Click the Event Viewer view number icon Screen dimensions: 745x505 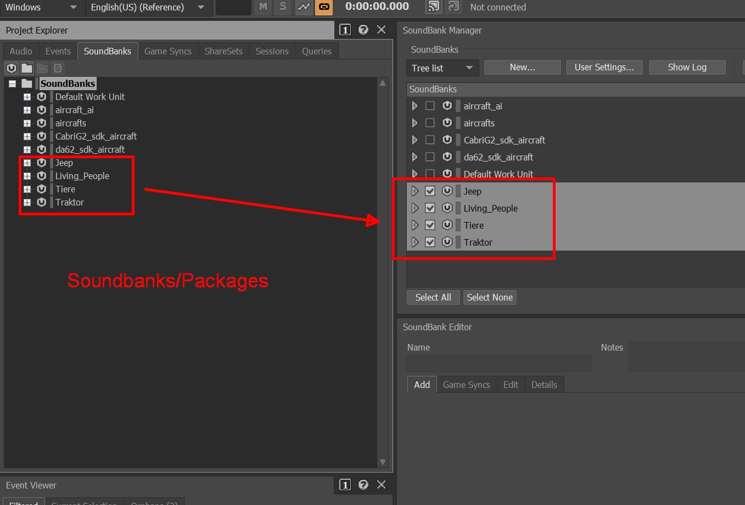click(x=345, y=485)
